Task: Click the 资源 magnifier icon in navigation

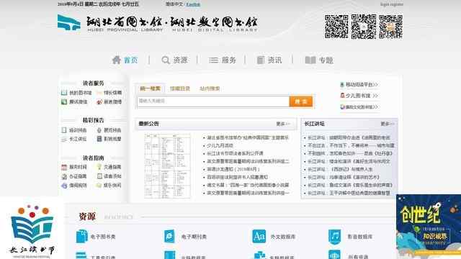Action: pyautogui.click(x=166, y=60)
